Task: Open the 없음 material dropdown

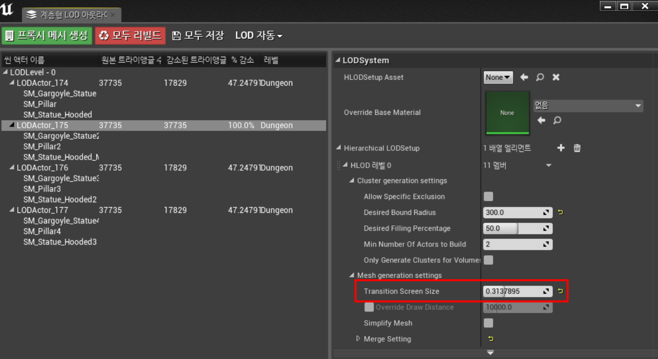Action: pos(588,106)
